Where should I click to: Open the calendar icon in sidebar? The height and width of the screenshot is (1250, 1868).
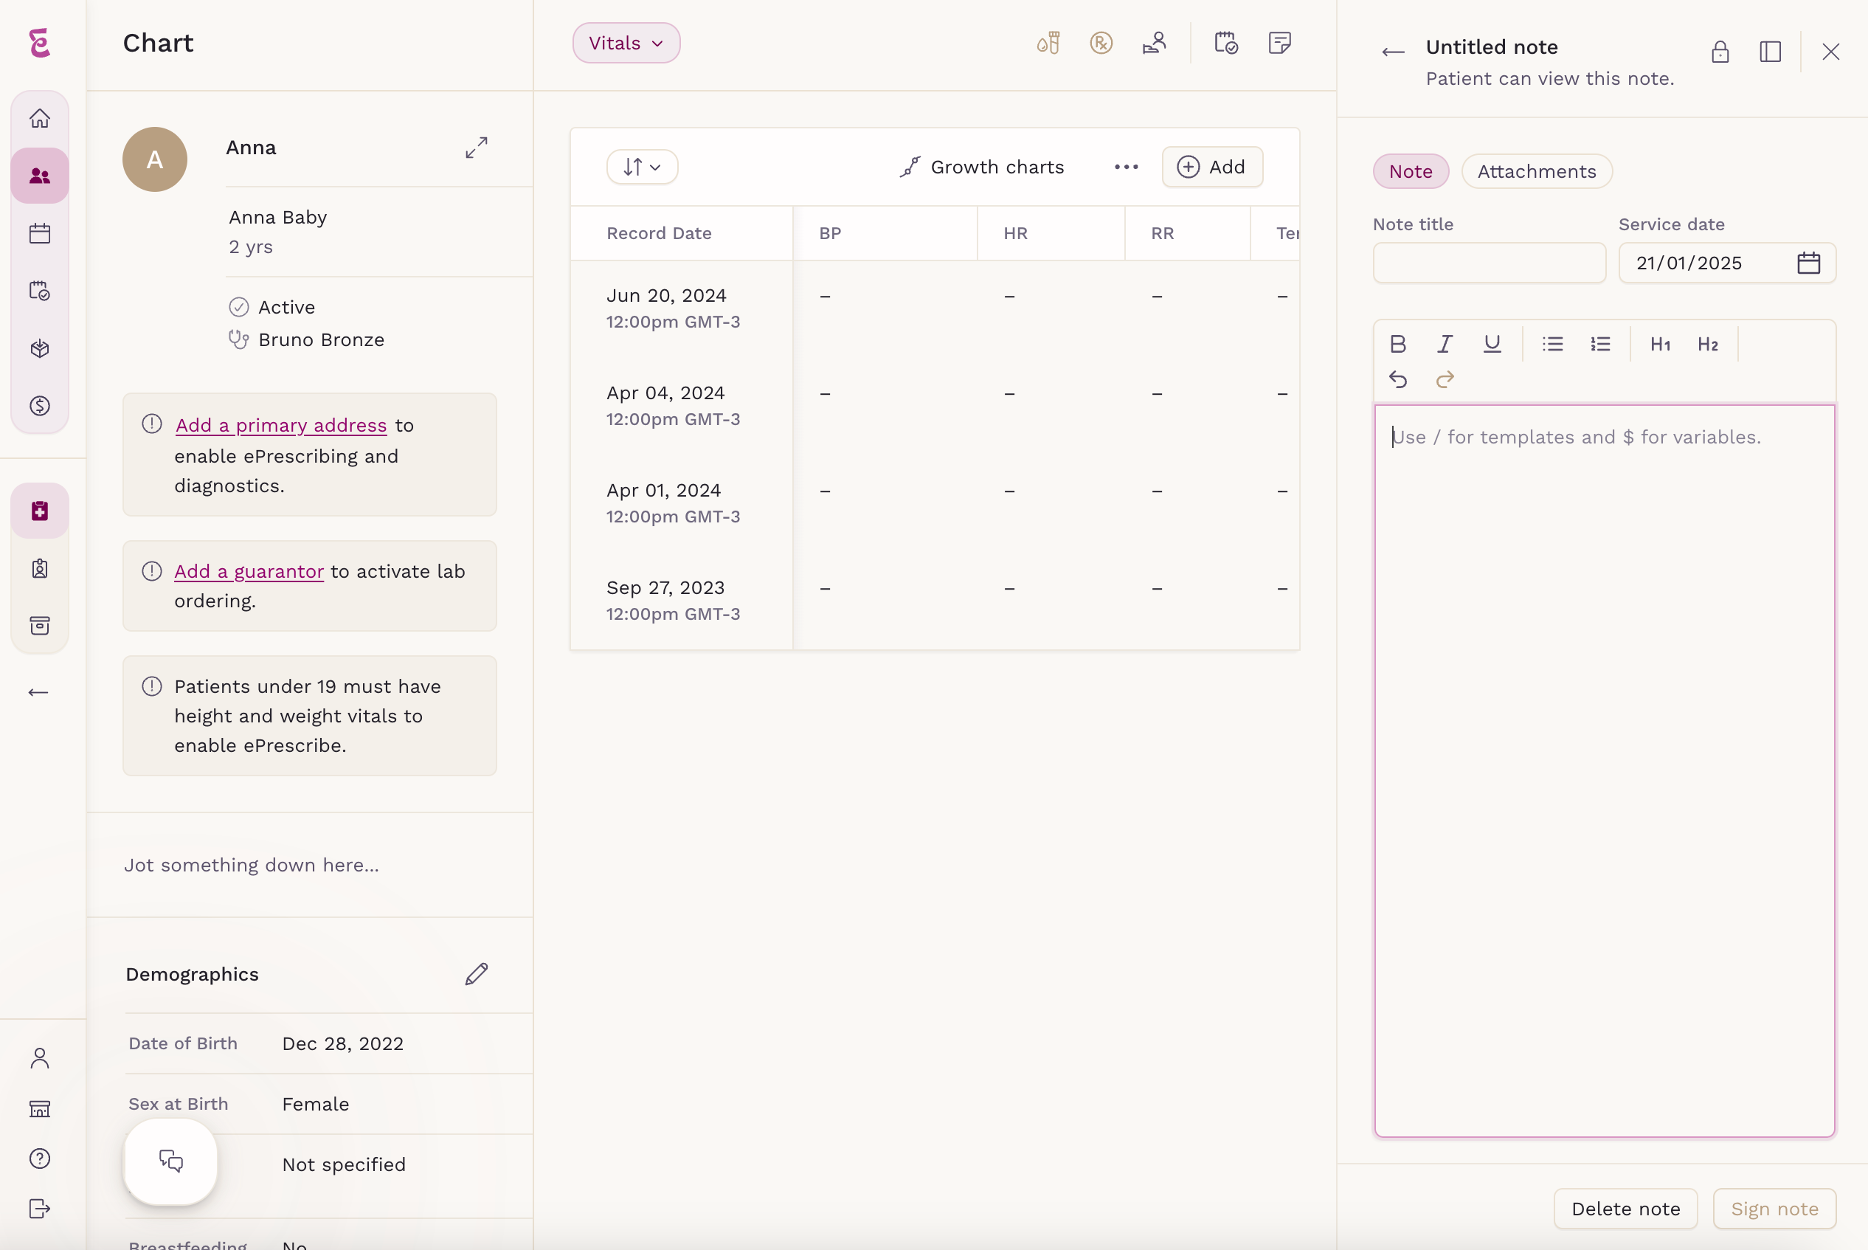click(x=40, y=234)
